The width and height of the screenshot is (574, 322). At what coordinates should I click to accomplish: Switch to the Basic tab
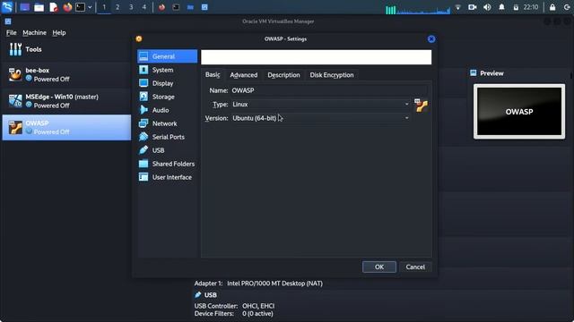(213, 75)
